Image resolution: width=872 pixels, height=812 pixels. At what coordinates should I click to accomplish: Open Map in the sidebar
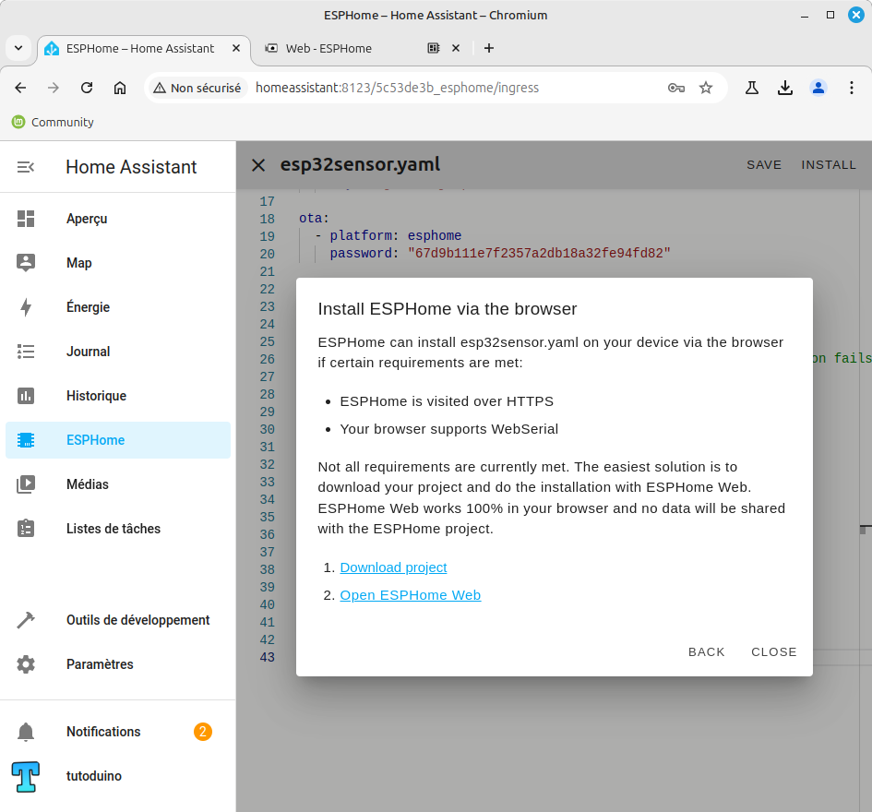(118, 262)
